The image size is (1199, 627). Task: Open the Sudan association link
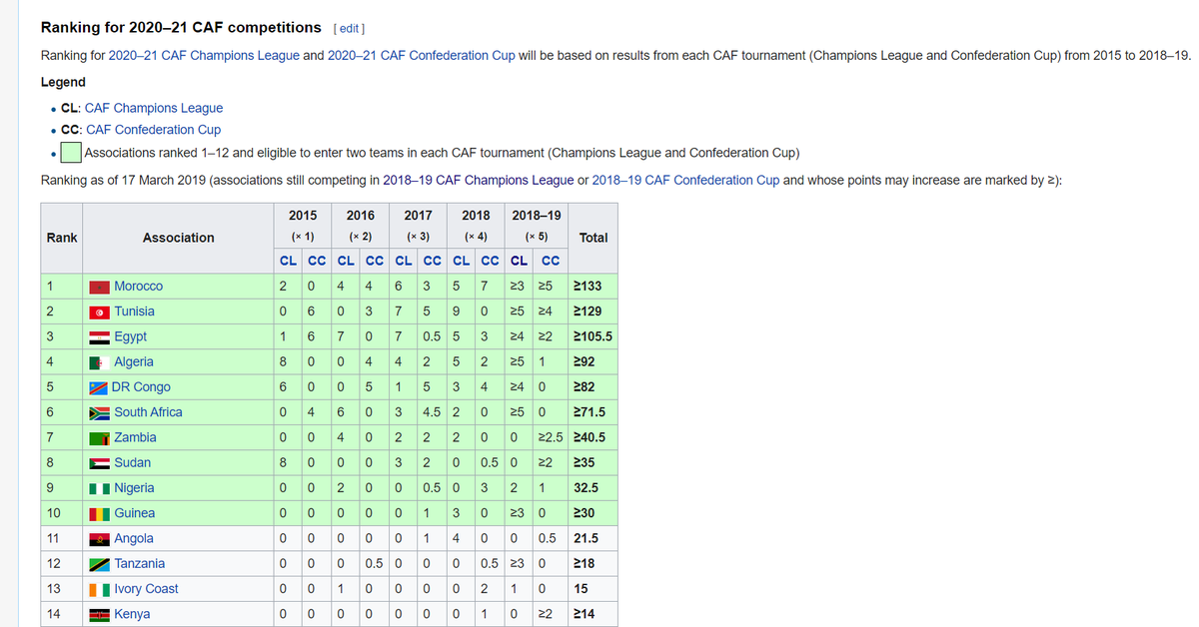(133, 463)
